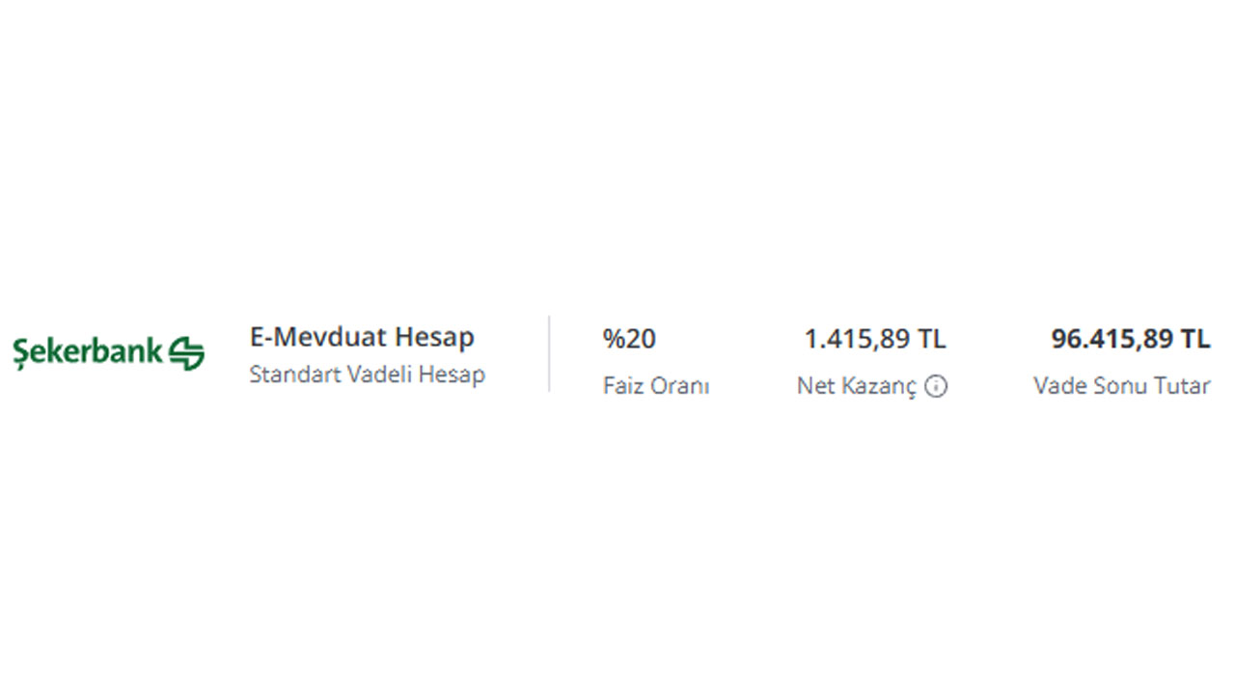
Task: Click the 96.415,89 TL maturity amount
Action: pyautogui.click(x=1130, y=339)
